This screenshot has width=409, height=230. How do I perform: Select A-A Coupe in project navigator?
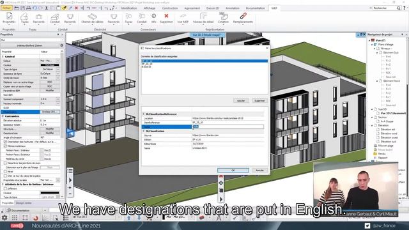(387, 121)
